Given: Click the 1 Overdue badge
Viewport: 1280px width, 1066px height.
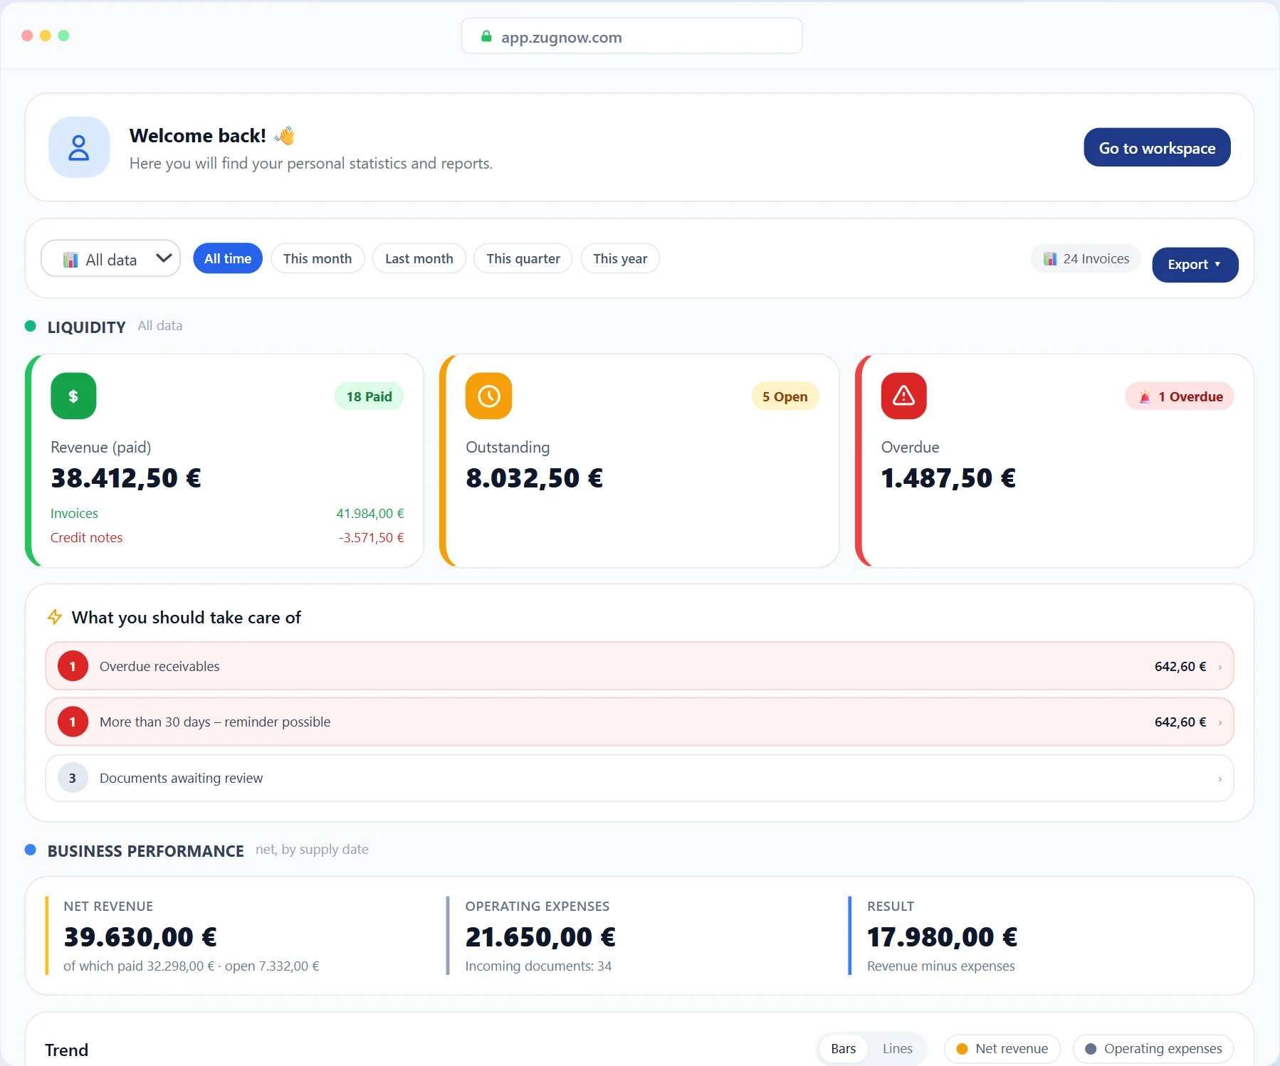Looking at the screenshot, I should (1180, 396).
